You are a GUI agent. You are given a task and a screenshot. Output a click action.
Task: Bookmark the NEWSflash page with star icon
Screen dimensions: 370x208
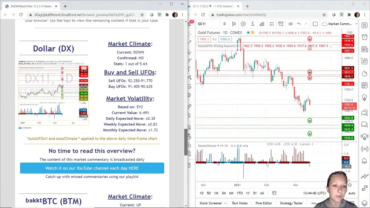coord(142,15)
